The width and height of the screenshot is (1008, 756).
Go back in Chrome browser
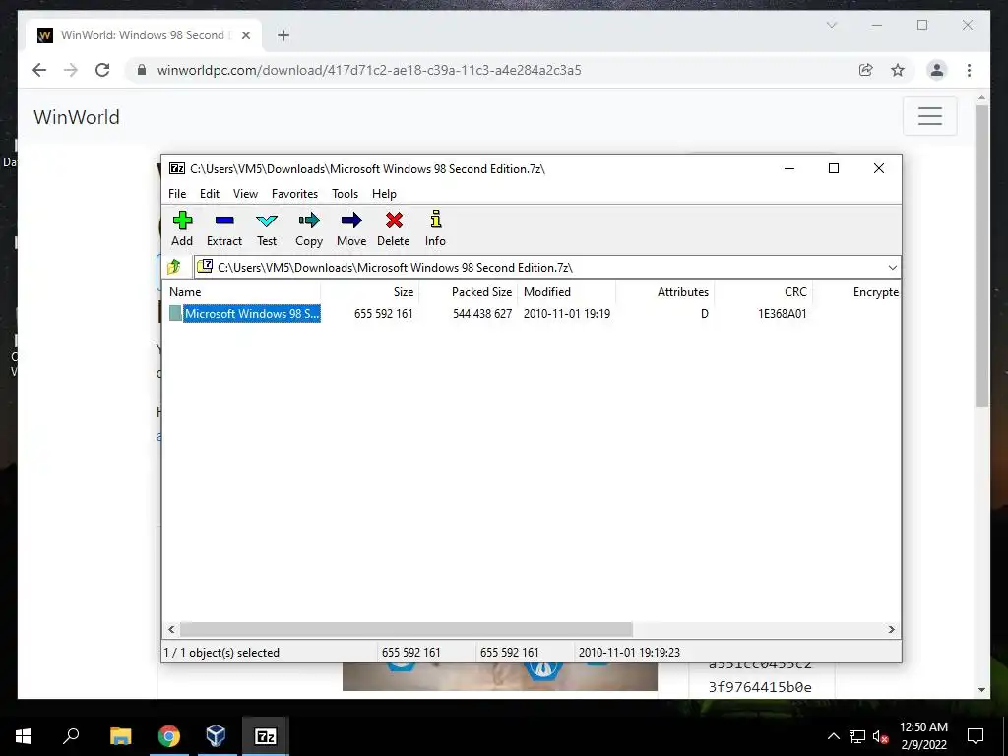(x=39, y=70)
